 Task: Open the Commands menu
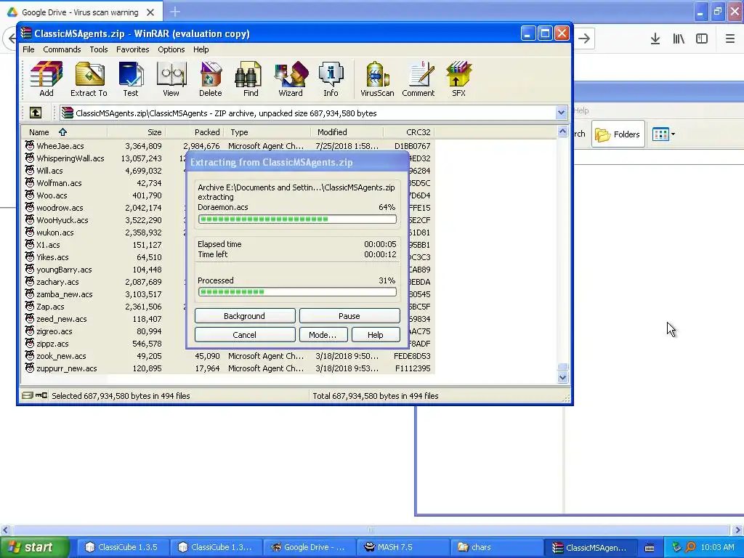click(x=62, y=49)
